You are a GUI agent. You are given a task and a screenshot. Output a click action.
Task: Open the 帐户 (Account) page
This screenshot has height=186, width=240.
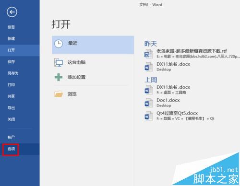11,137
